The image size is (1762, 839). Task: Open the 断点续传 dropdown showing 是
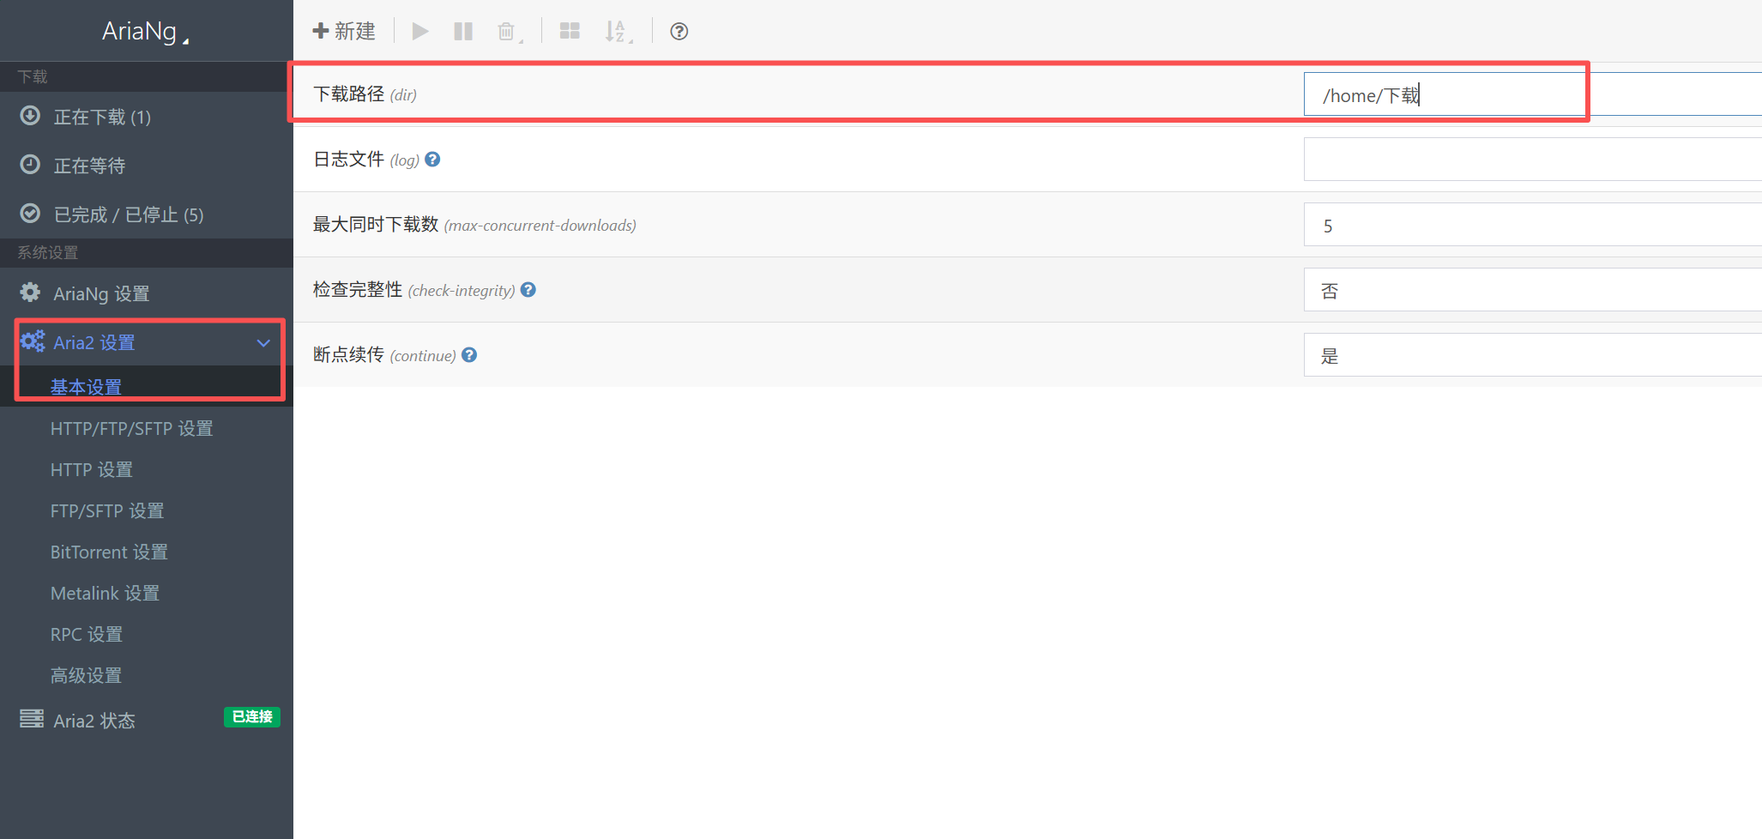point(1533,355)
